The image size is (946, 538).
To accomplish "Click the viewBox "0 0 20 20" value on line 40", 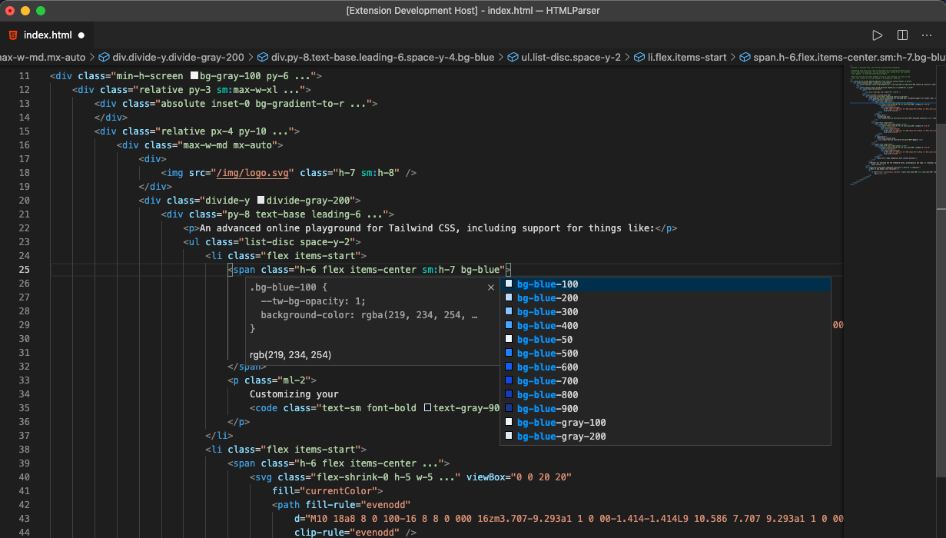I will pyautogui.click(x=541, y=477).
